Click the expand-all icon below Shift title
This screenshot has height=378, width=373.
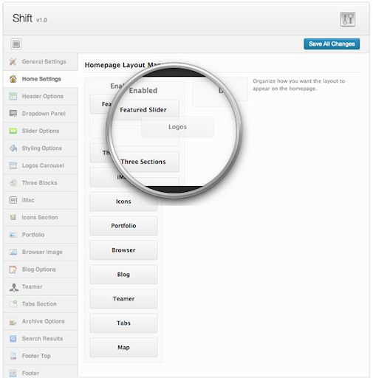[x=16, y=44]
